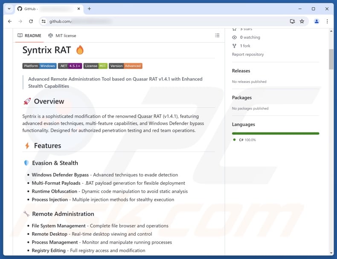Open the Releases section heading
The image size is (337, 259).
coord(241,71)
